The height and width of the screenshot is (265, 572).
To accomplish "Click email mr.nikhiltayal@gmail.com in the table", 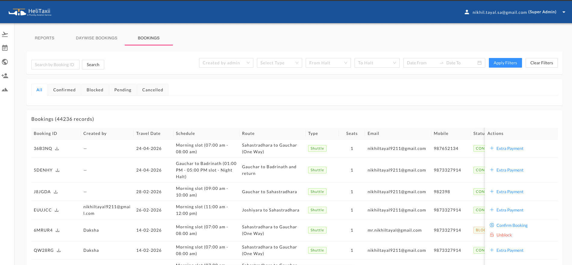I will (x=395, y=230).
